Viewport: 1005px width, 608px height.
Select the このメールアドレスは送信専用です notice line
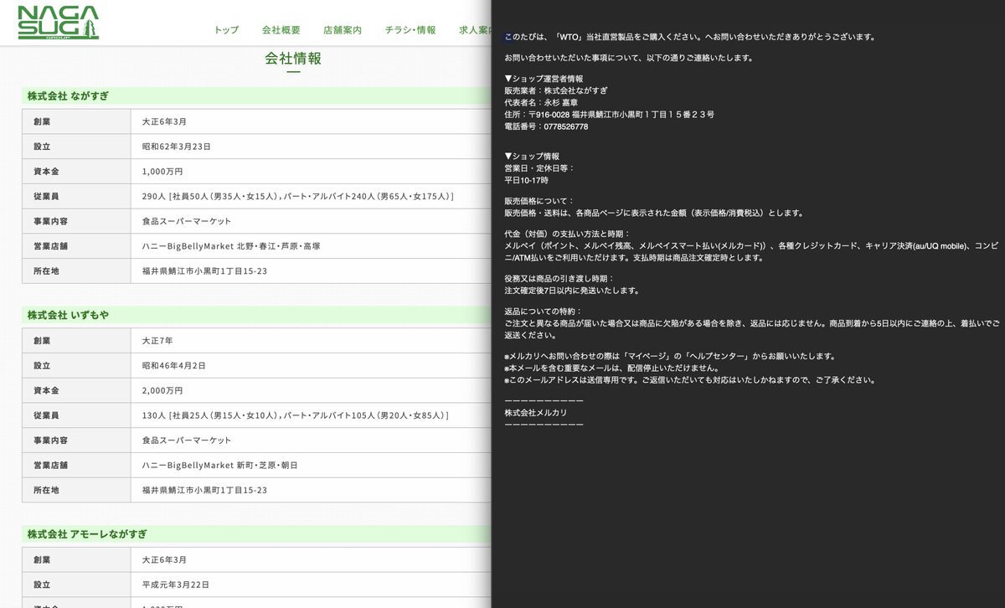pyautogui.click(x=690, y=380)
